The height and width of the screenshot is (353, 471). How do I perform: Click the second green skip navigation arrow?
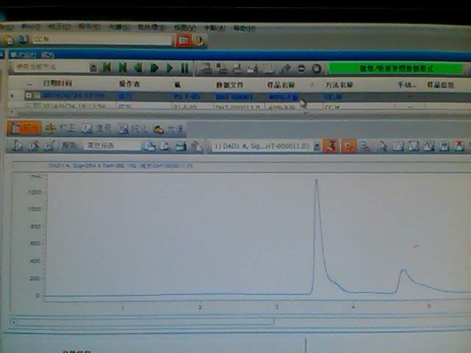[122, 68]
